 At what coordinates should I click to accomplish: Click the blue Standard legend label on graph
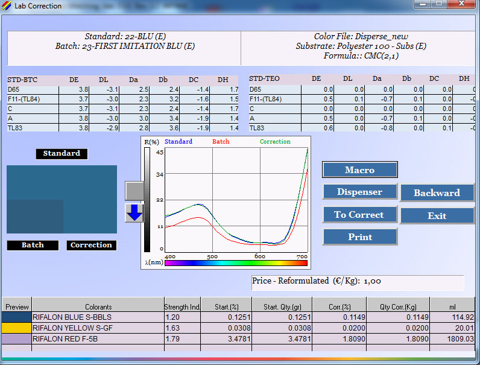point(178,141)
